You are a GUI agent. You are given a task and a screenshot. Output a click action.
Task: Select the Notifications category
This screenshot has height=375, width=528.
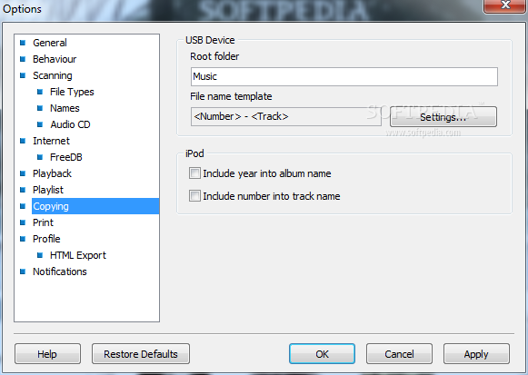tap(60, 271)
